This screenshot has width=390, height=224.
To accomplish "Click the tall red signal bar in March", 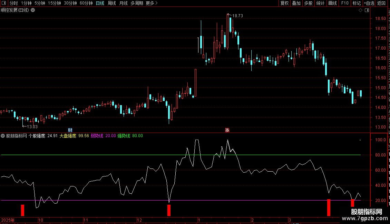I will [x=329, y=207].
